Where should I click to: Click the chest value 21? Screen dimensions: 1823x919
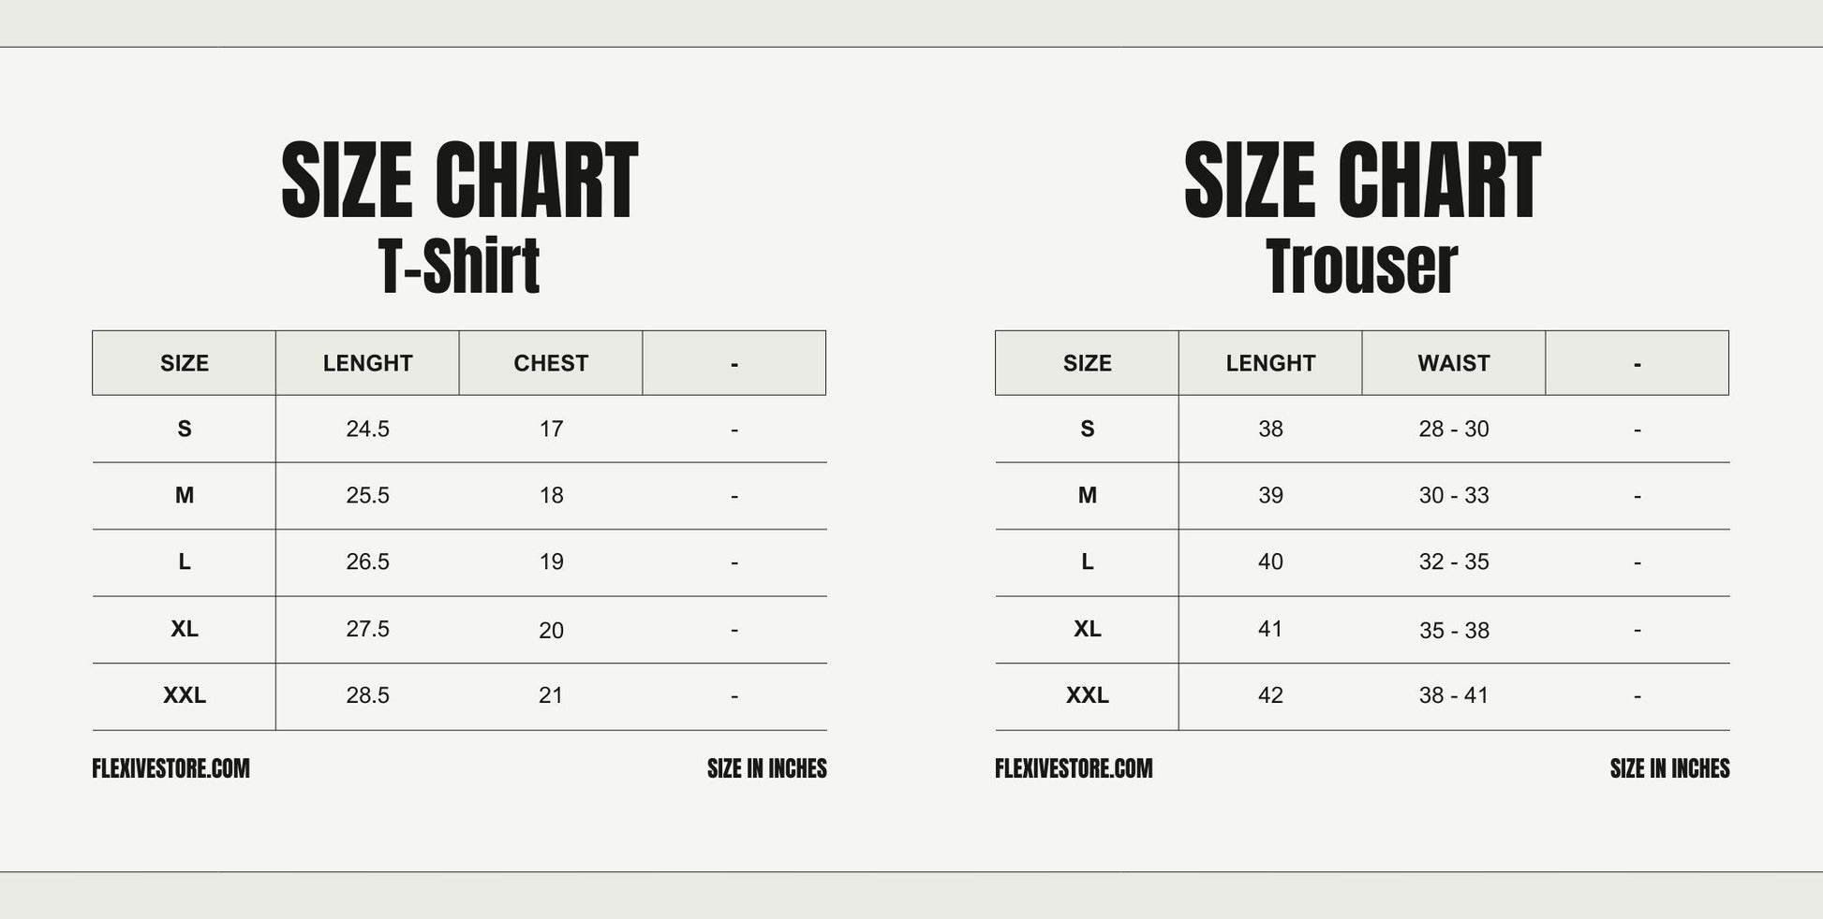551,696
